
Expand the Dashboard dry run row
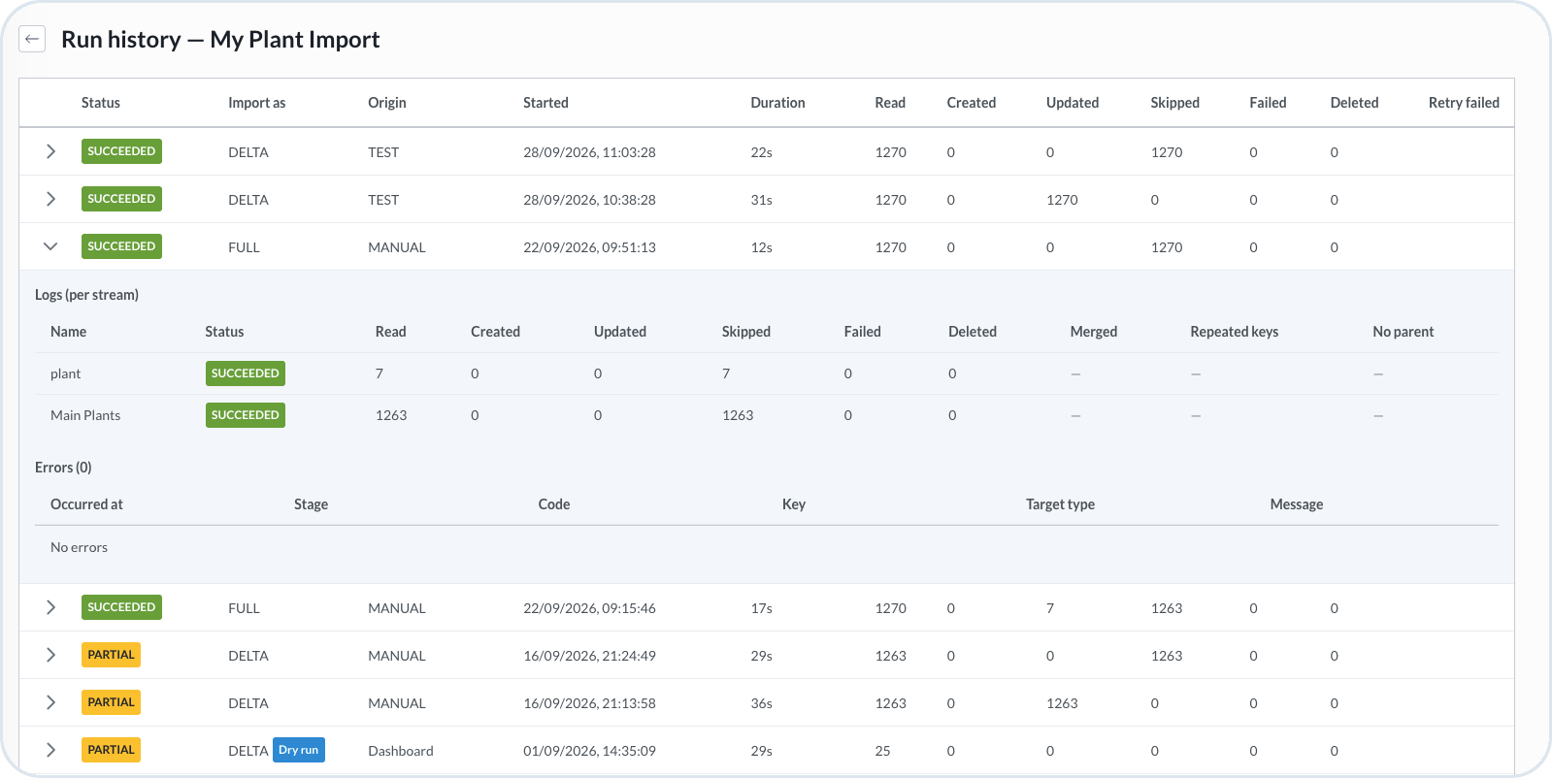tap(50, 750)
